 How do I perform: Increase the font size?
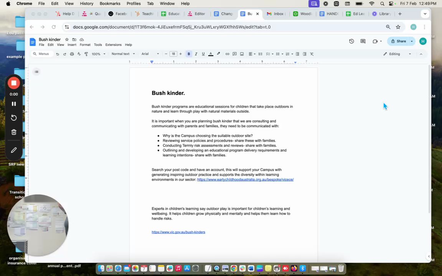pyautogui.click(x=180, y=54)
